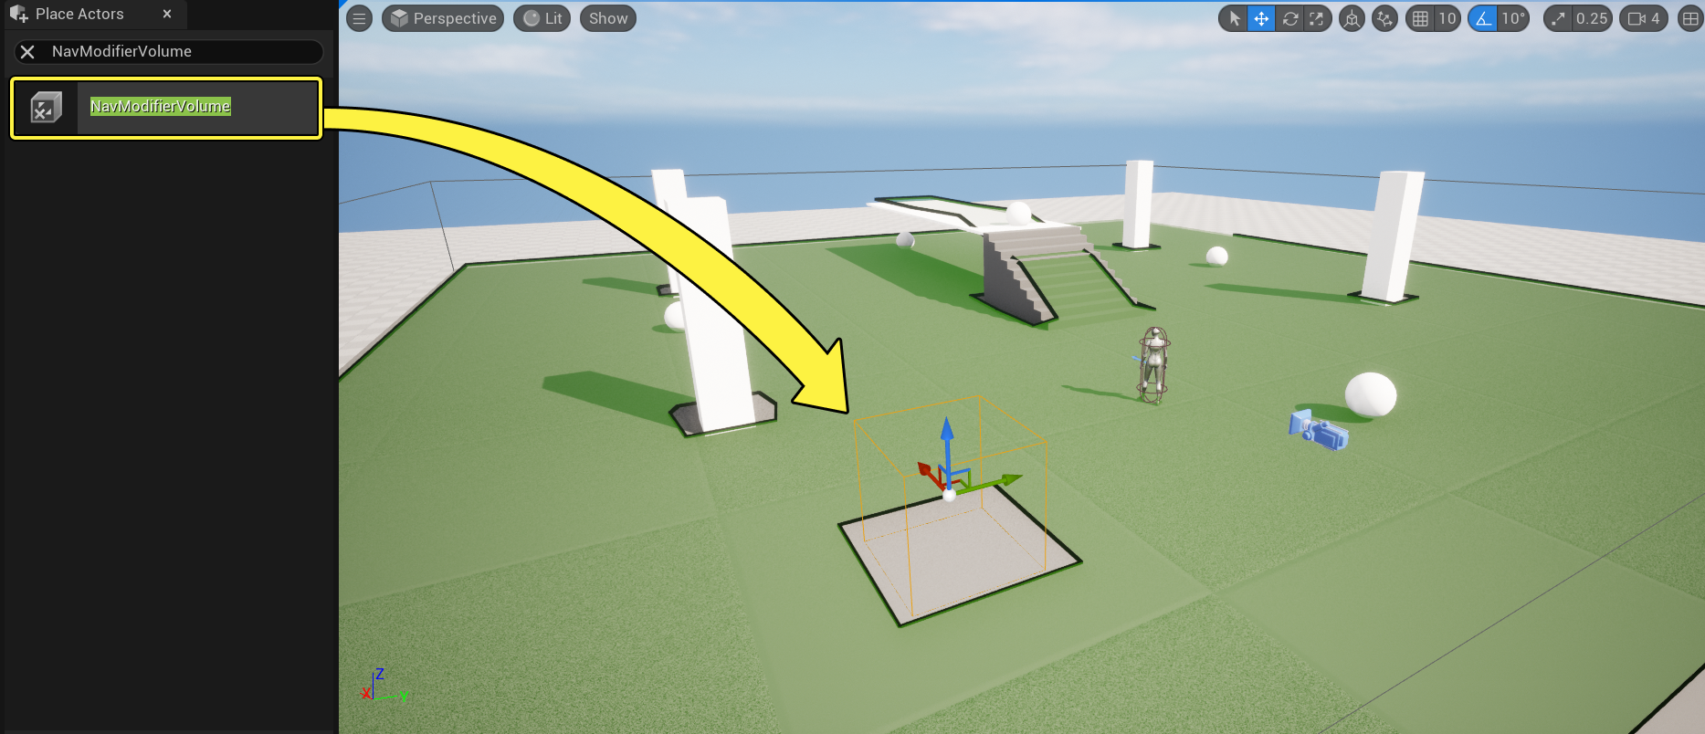Open the Perspective view type dropdown
1705x734 pixels.
443,18
